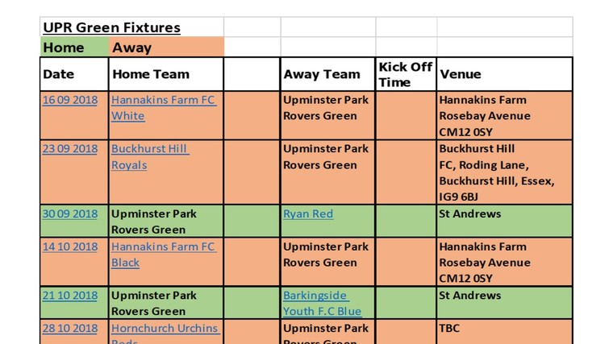Select the UPR Green Fixtures title cell

click(x=112, y=28)
